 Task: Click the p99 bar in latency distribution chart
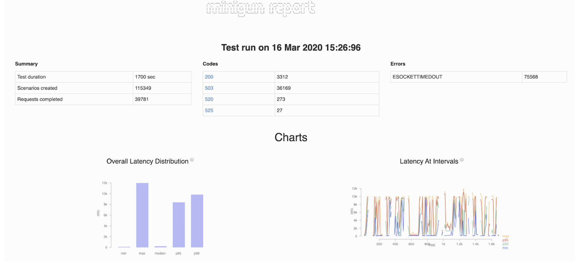[x=197, y=221]
